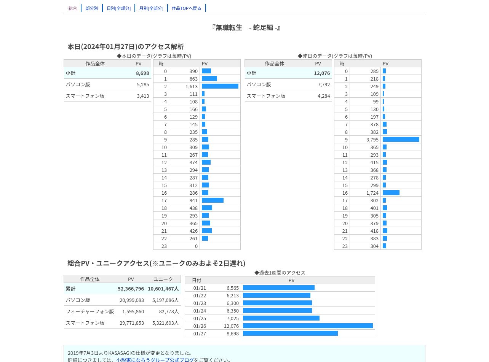Open the 日別[全部分] tab
This screenshot has height=362, width=489.
[x=118, y=8]
